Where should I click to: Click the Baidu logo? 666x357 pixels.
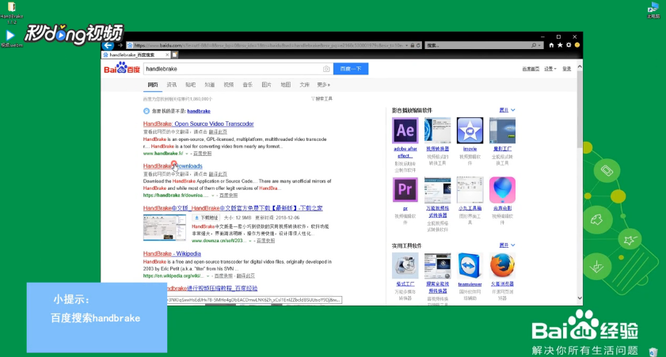[x=122, y=68]
